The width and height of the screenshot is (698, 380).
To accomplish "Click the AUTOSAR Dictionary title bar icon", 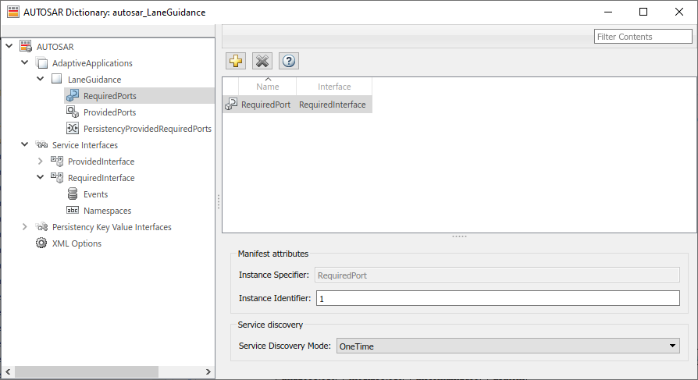I will pos(13,12).
